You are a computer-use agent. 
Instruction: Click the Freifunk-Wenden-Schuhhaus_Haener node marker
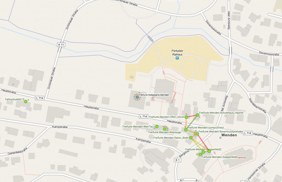(x=198, y=115)
